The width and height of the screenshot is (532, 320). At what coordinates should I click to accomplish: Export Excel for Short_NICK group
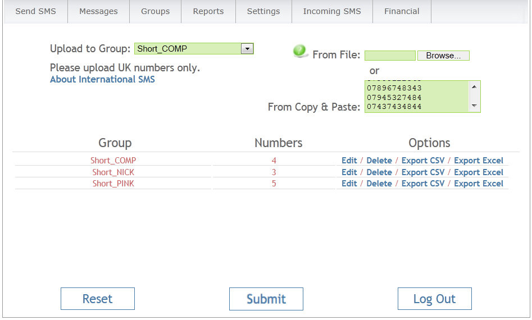(479, 172)
